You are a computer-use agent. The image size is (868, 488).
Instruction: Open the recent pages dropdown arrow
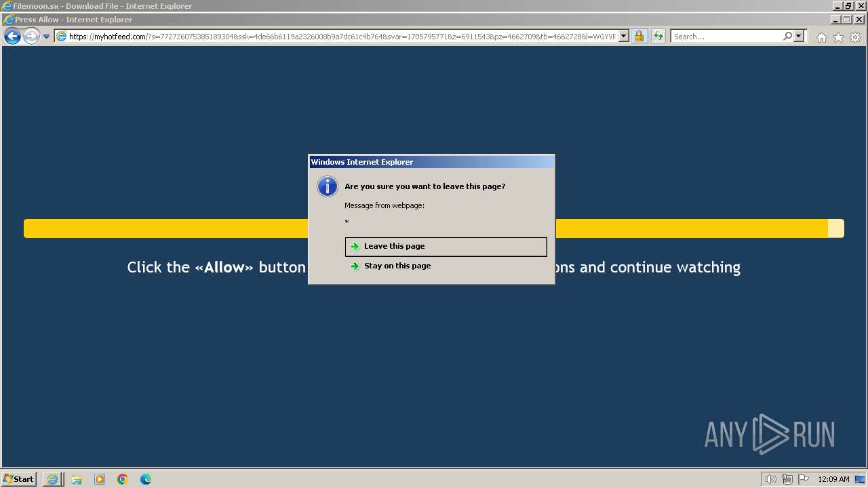point(46,37)
